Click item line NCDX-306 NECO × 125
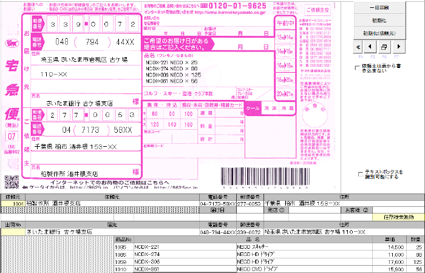 [174, 75]
